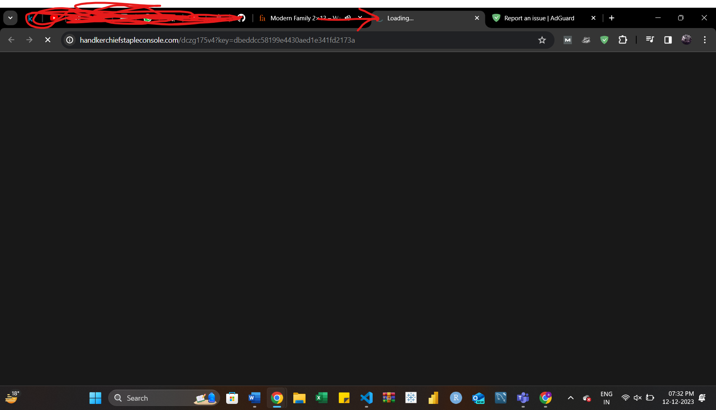Toggle the Chrome side panel
The image size is (716, 410).
point(668,40)
